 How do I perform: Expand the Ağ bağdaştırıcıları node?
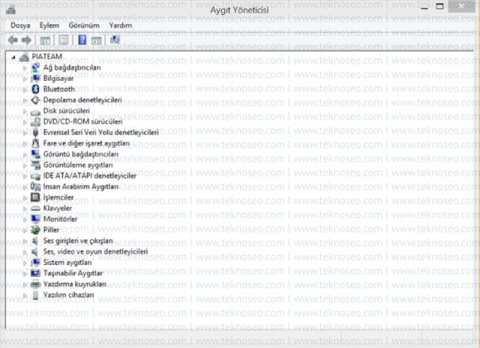click(25, 68)
